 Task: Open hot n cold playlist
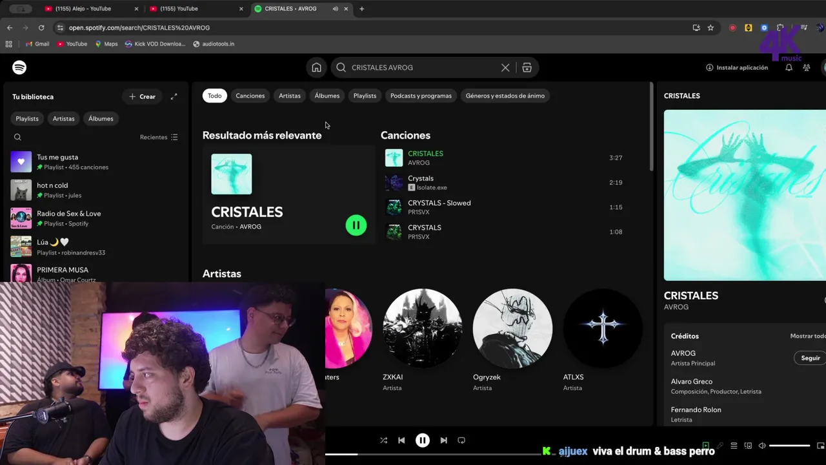(x=95, y=190)
